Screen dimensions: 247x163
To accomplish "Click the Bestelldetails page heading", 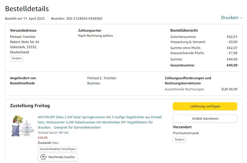I will point(27,9).
